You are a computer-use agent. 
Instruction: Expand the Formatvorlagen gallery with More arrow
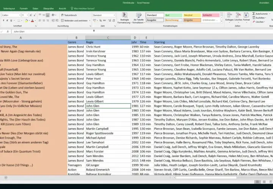[222, 21]
